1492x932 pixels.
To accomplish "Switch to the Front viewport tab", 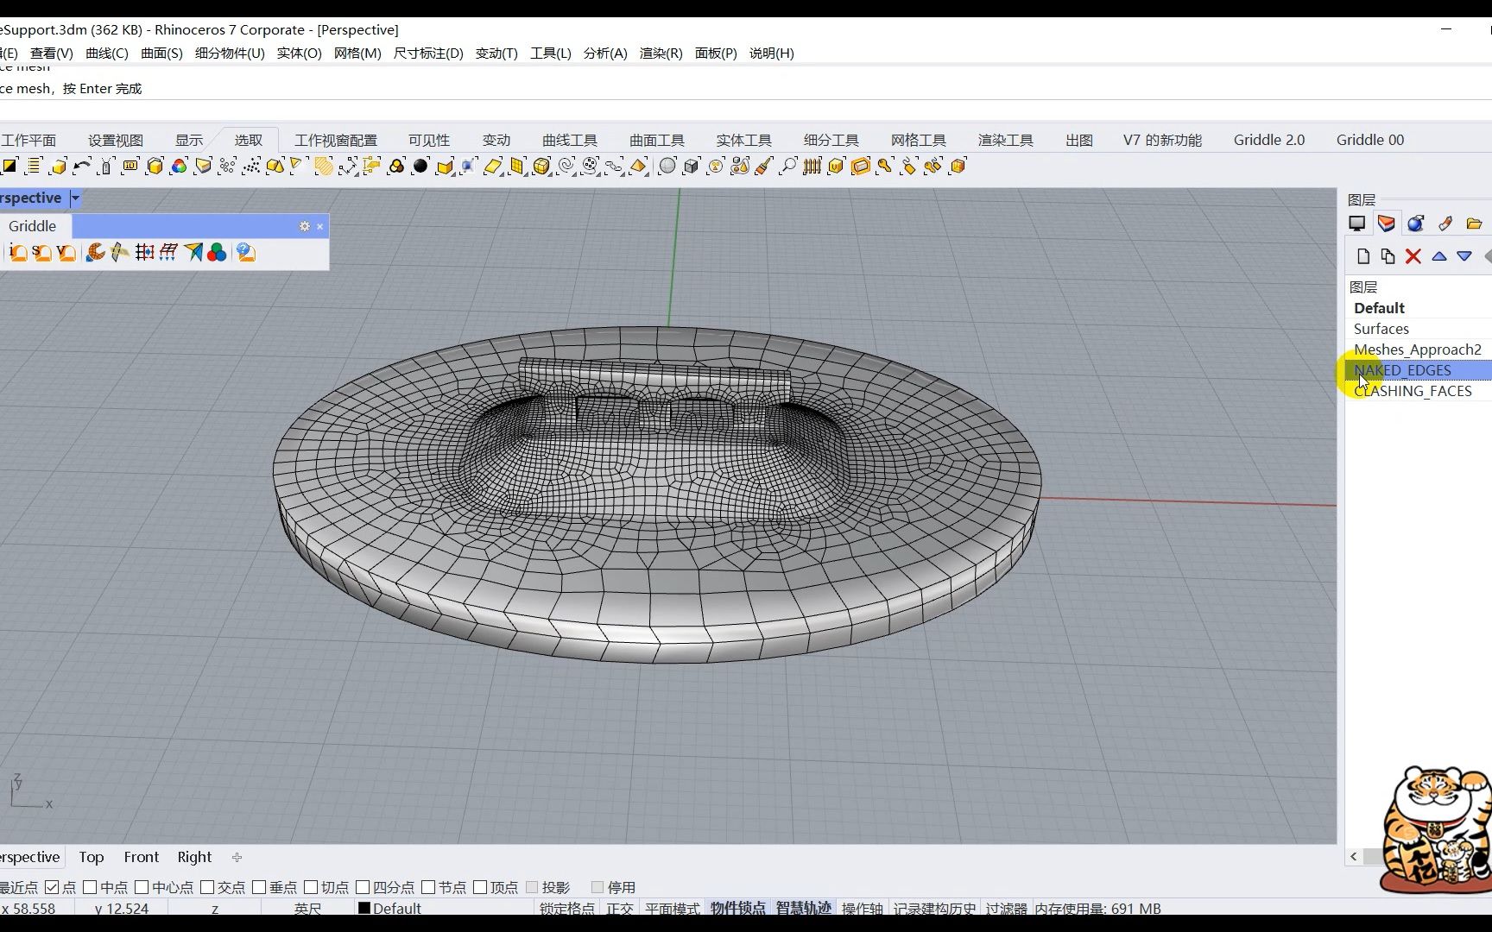I will click(x=142, y=857).
